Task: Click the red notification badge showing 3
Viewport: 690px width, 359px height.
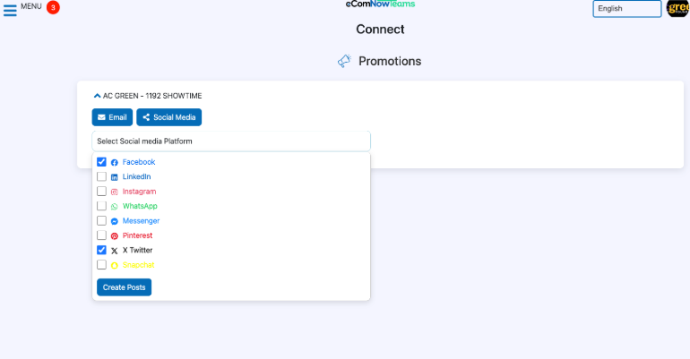Action: [x=53, y=7]
